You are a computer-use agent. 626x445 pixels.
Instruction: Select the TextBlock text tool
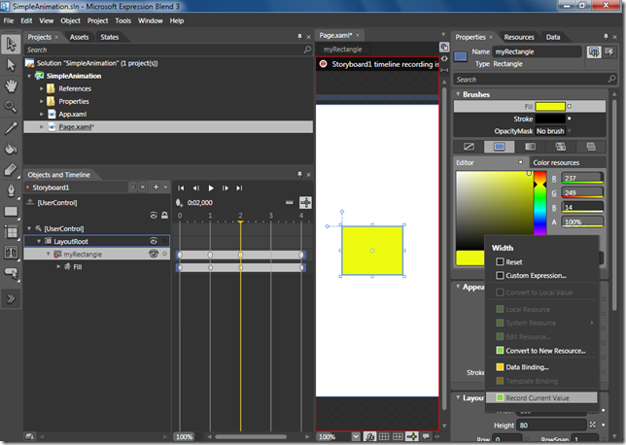[x=12, y=253]
